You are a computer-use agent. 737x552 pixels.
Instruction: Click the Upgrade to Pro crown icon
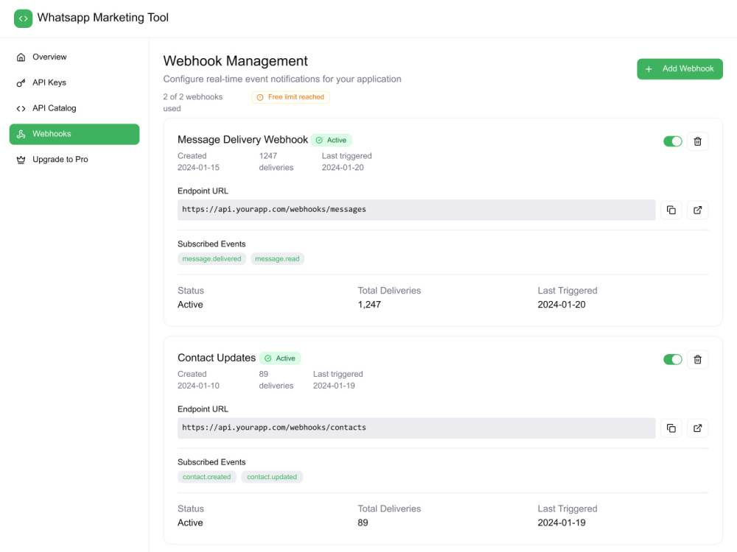[21, 160]
